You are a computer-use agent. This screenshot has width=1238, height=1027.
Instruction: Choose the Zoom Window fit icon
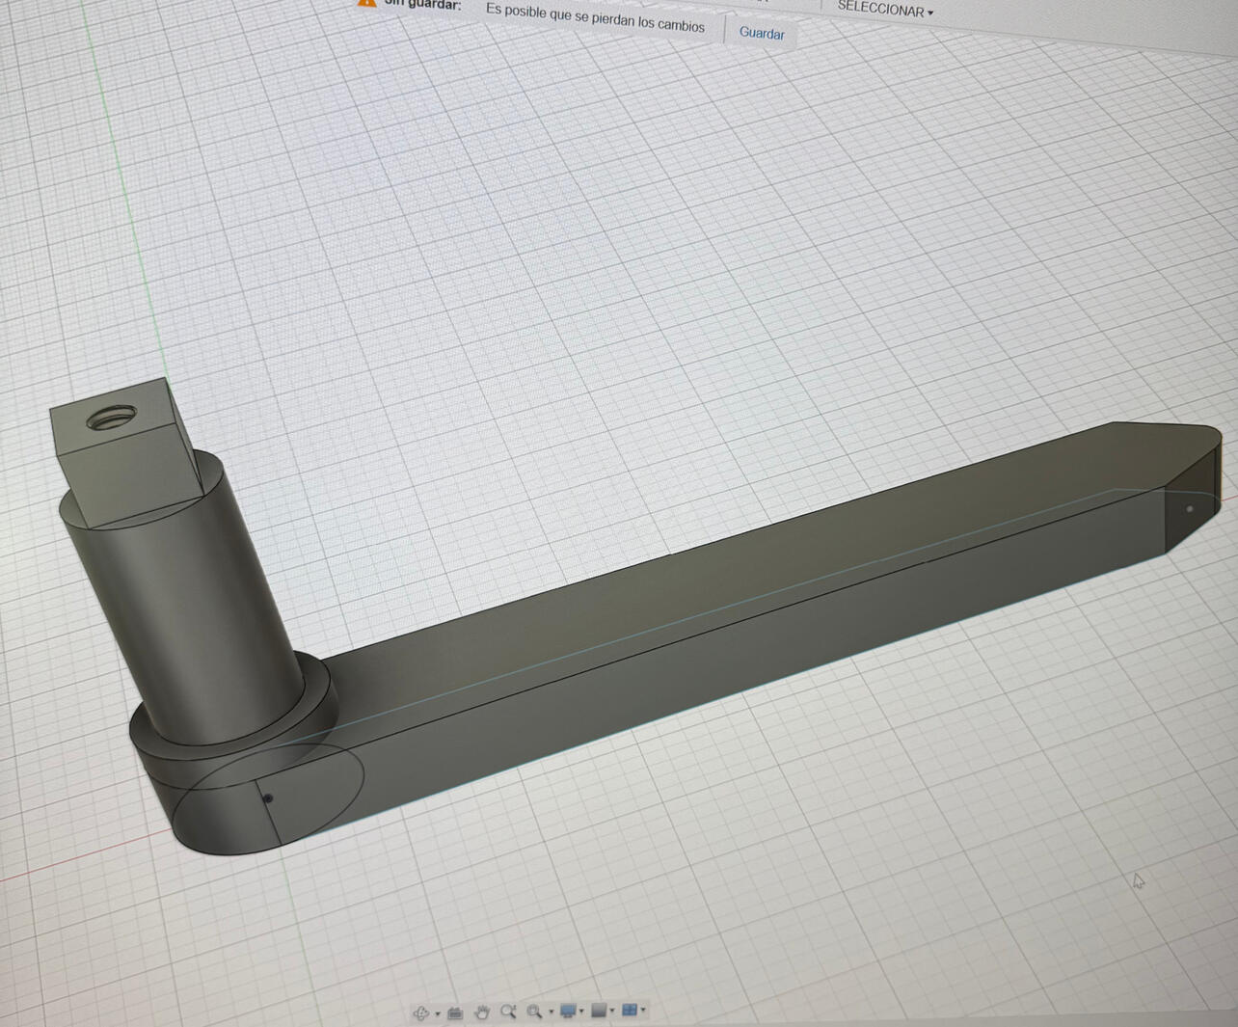(x=534, y=1012)
